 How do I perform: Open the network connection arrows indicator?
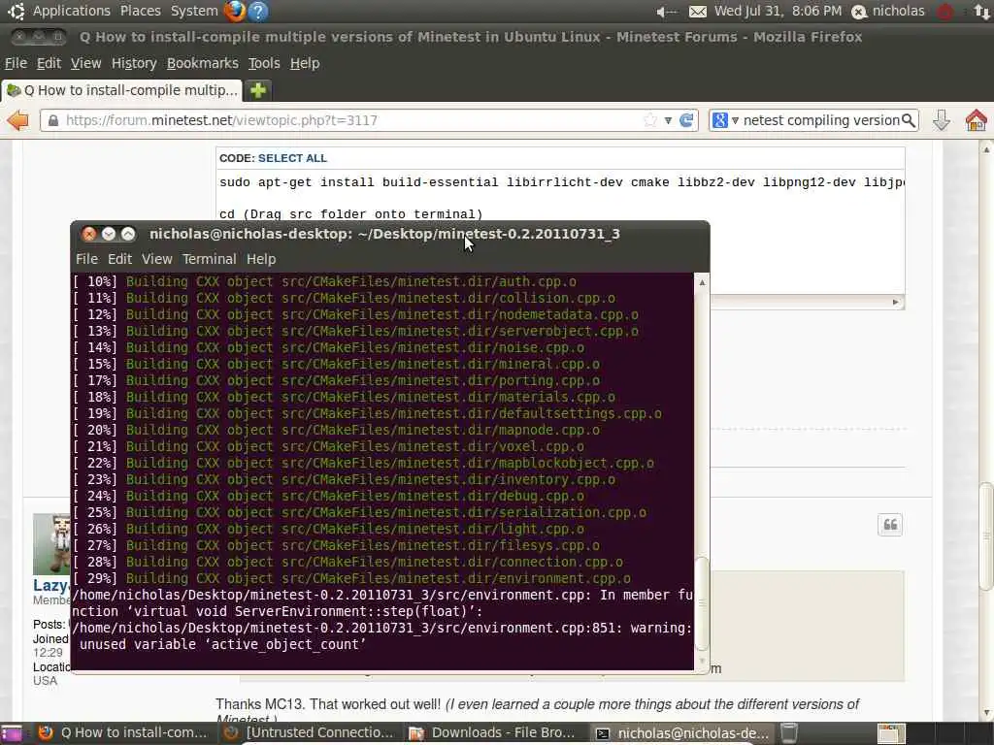tap(982, 12)
